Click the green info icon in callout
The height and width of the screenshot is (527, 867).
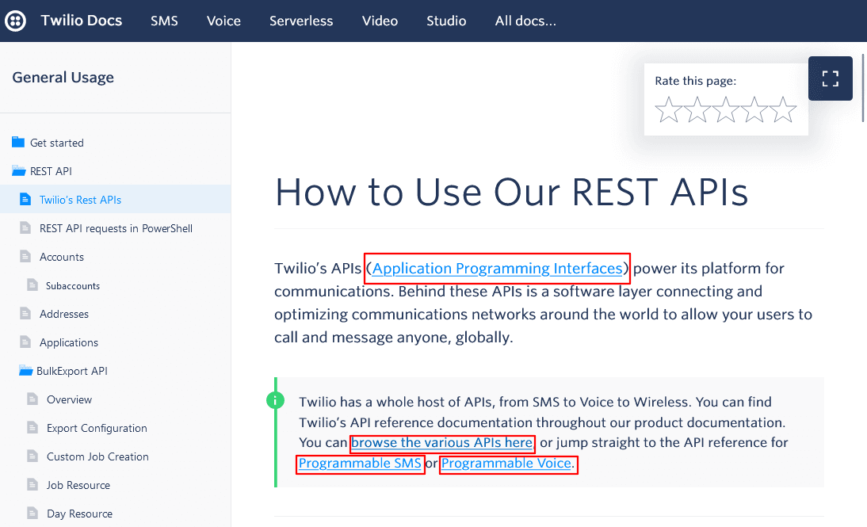point(276,400)
